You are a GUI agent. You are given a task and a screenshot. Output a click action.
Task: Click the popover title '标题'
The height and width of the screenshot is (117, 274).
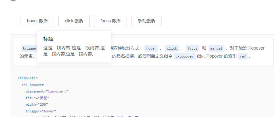[48, 39]
